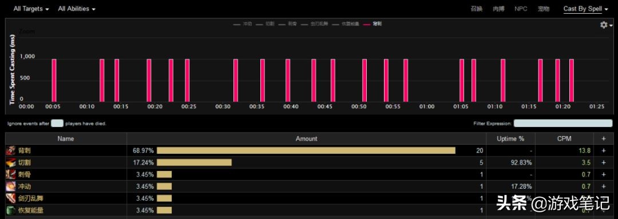This screenshot has width=618, height=219.
Task: Sort table by CPM column header
Action: pos(564,138)
